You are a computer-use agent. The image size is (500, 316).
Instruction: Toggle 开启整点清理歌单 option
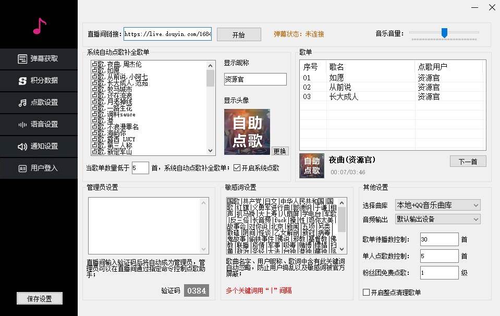(367, 291)
